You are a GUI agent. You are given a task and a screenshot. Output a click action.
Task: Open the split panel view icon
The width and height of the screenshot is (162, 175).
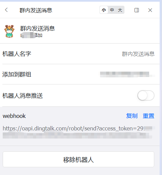pyautogui.click(x=137, y=10)
